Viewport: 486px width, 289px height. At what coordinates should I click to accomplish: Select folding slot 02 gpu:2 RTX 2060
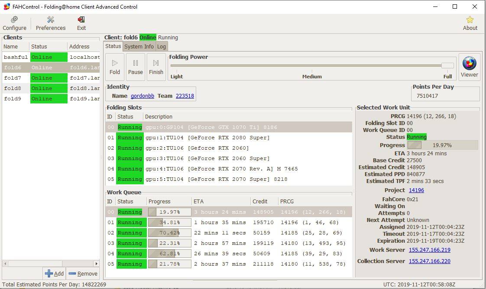[229, 148]
